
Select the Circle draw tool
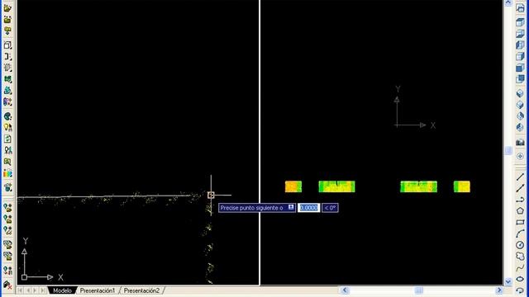(520, 245)
